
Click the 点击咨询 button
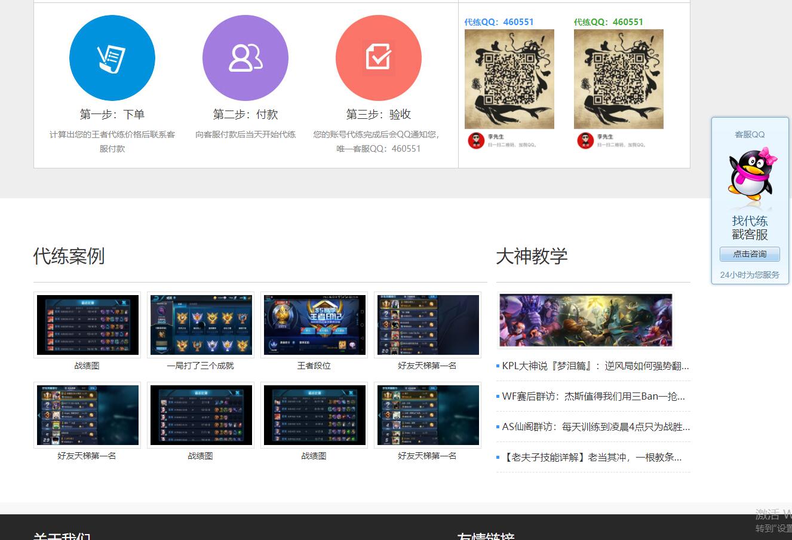pos(750,254)
